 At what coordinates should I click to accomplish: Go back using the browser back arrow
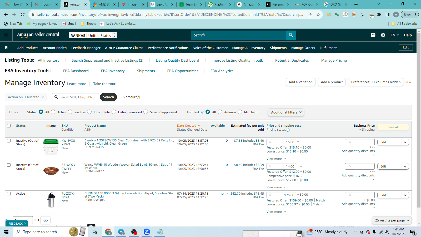click(6, 14)
